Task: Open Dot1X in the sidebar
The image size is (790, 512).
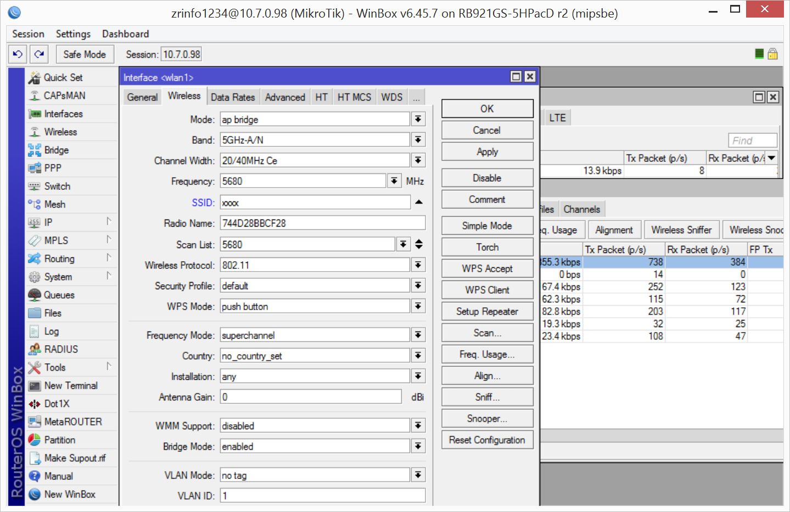Action: tap(72, 403)
